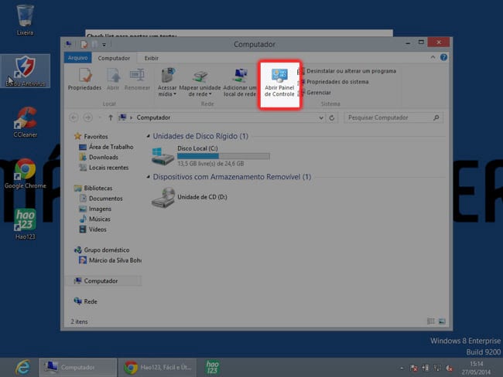
Task: Click Desinstalar ou alterar um programa
Action: tap(351, 71)
